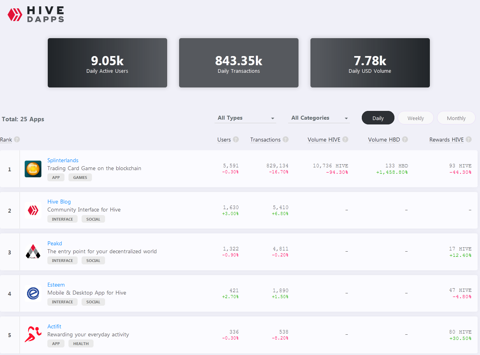The width and height of the screenshot is (480, 355).
Task: Click the SOCIAL tag on Hive Blog
Action: pos(93,219)
